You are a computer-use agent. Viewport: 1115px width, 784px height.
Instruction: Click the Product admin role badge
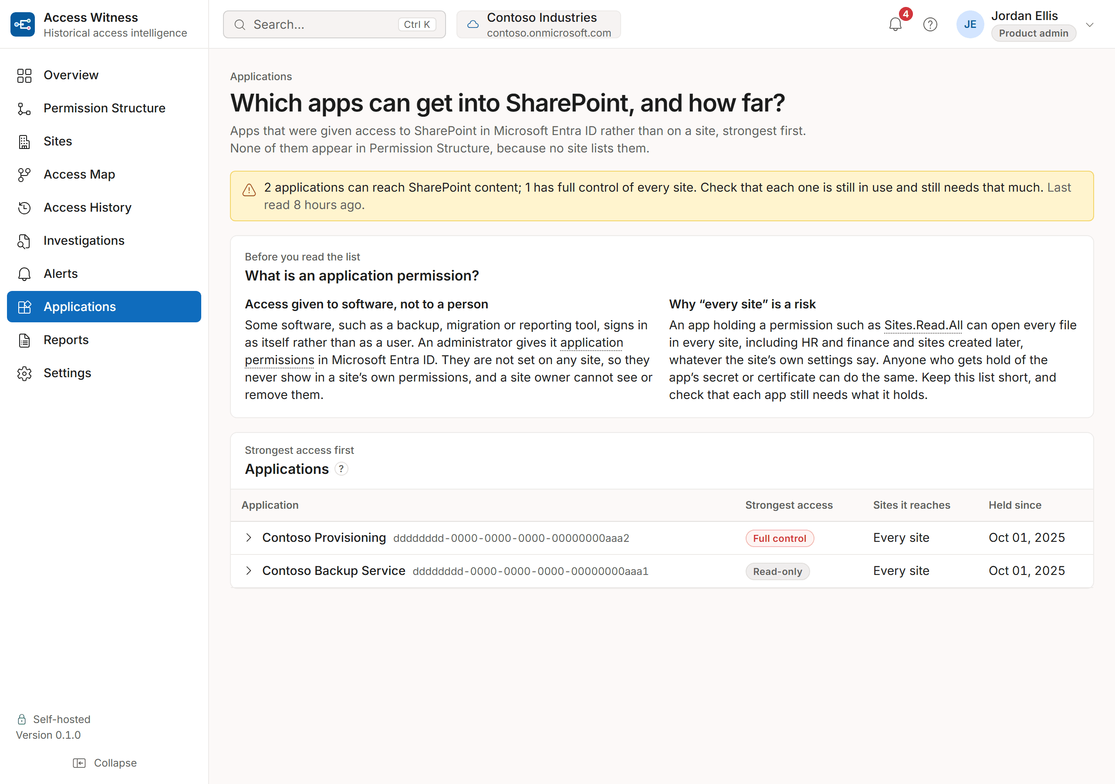[1034, 33]
